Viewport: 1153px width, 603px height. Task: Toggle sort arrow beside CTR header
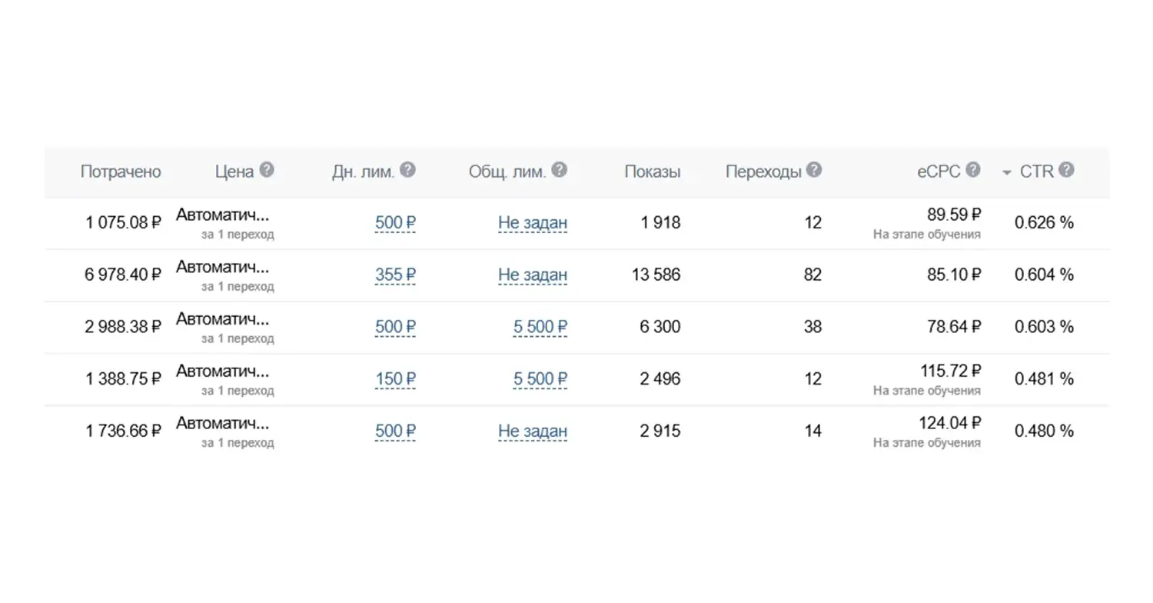[1007, 173]
